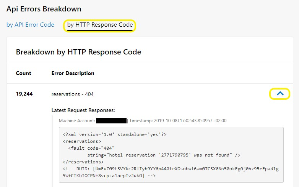The image size is (299, 187).
Task: Click the Machine Account label
Action: click(77, 121)
